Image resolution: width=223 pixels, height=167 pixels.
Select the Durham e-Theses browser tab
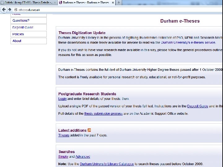coord(86,2)
